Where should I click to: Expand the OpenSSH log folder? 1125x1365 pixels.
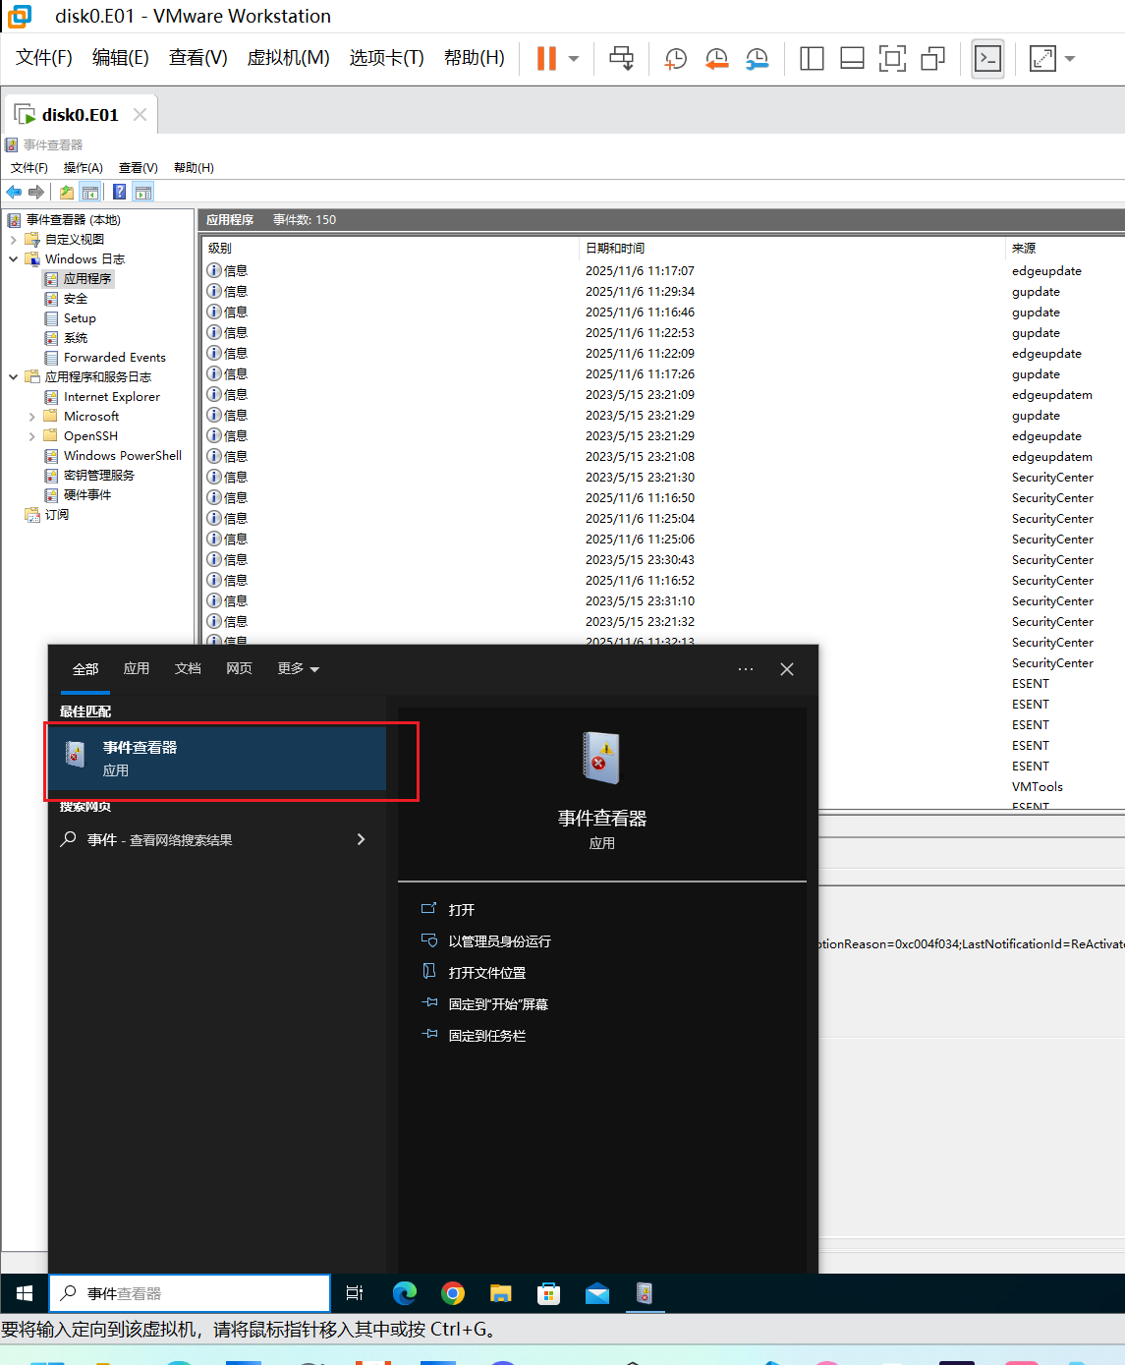point(31,436)
